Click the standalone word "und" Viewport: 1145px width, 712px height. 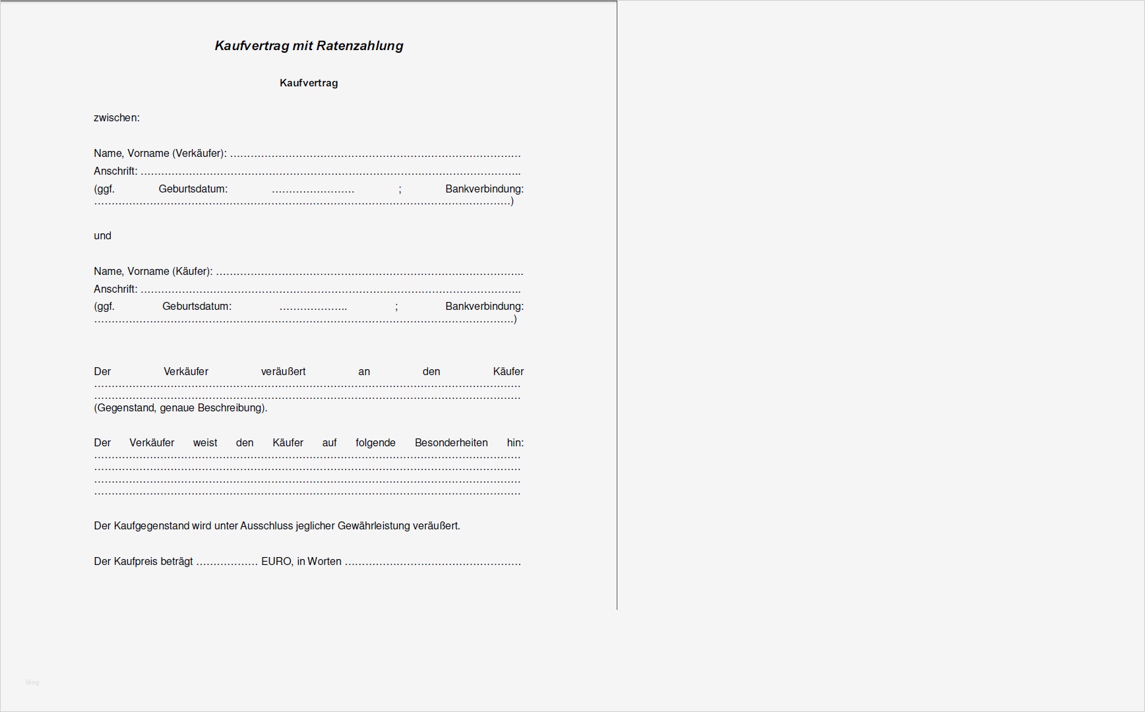coord(102,236)
